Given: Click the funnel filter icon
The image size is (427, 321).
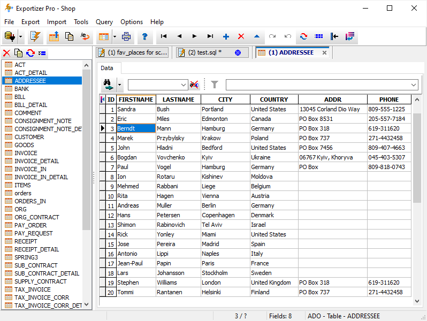Looking at the screenshot, I should click(x=215, y=85).
